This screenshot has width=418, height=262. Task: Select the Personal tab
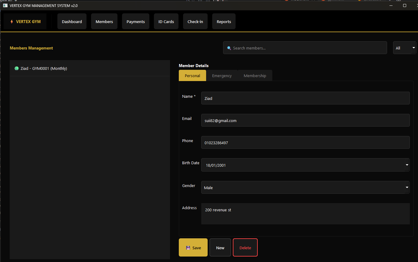192,76
